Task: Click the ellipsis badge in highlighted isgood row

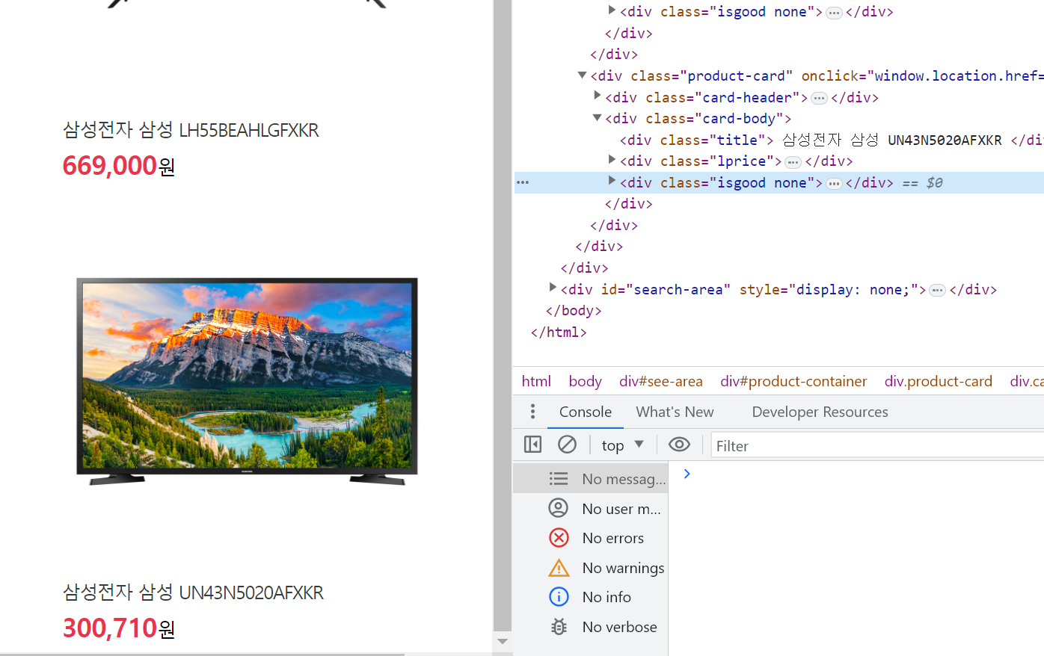Action: [x=834, y=184]
